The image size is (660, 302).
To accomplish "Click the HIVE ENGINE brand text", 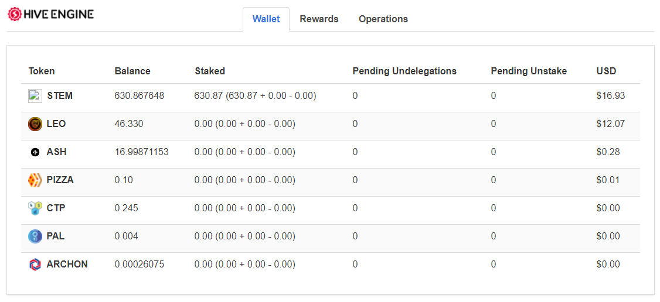I will (59, 14).
